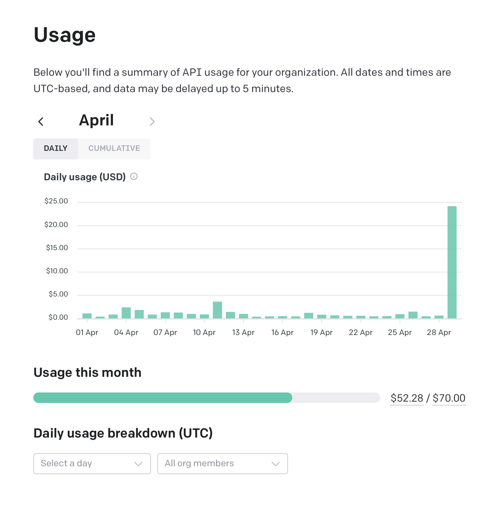
Task: Go to the previous month arrow
Action: click(x=41, y=121)
